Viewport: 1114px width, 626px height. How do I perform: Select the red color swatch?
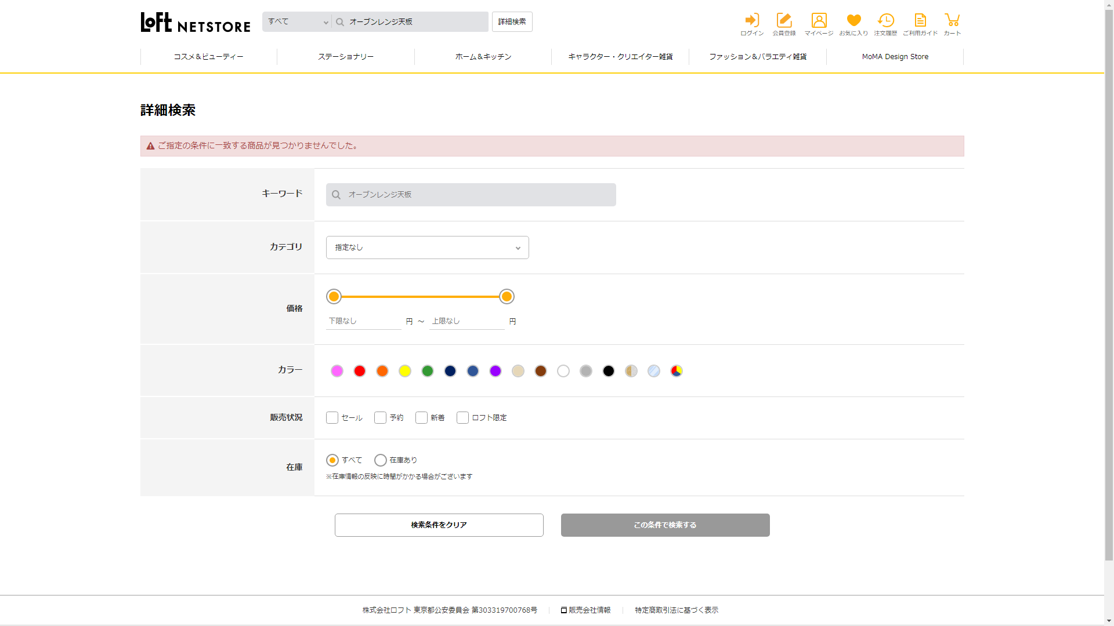[360, 371]
